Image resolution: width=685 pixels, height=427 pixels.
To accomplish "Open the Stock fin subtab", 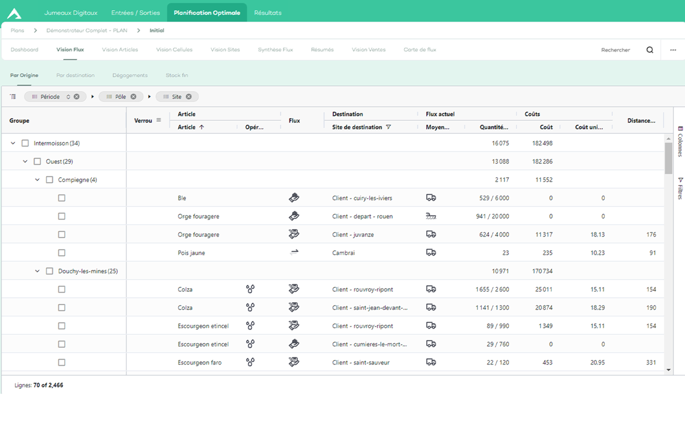I will (x=177, y=75).
